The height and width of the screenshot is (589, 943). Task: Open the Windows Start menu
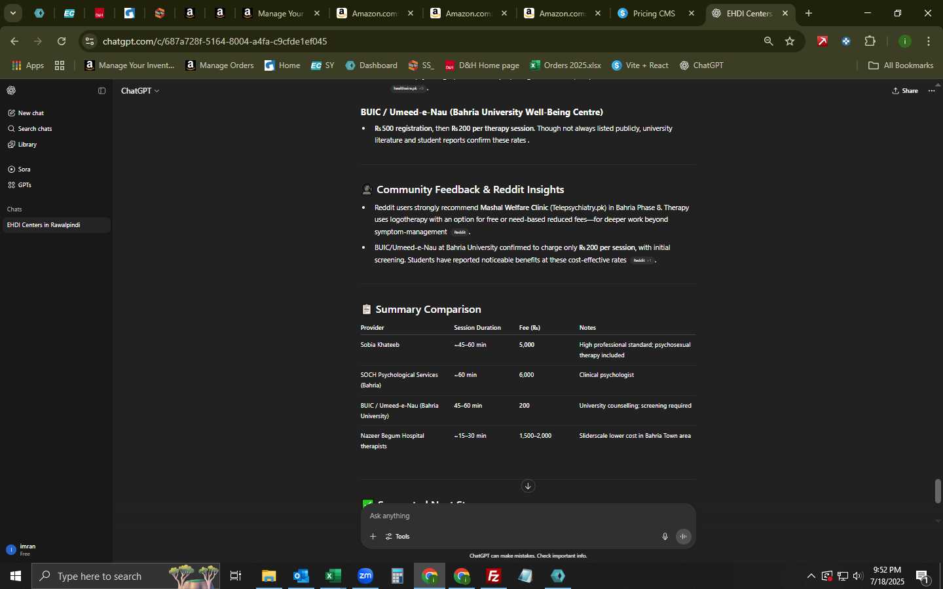tap(16, 576)
